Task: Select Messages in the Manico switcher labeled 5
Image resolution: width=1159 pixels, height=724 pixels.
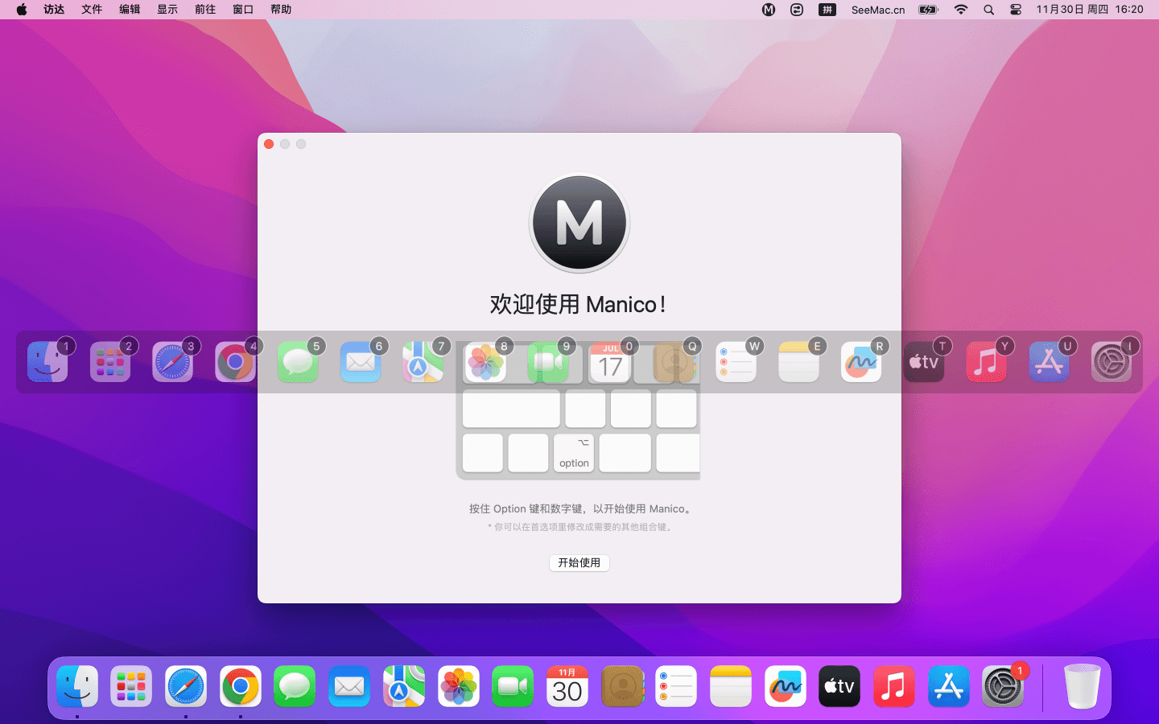Action: click(298, 362)
